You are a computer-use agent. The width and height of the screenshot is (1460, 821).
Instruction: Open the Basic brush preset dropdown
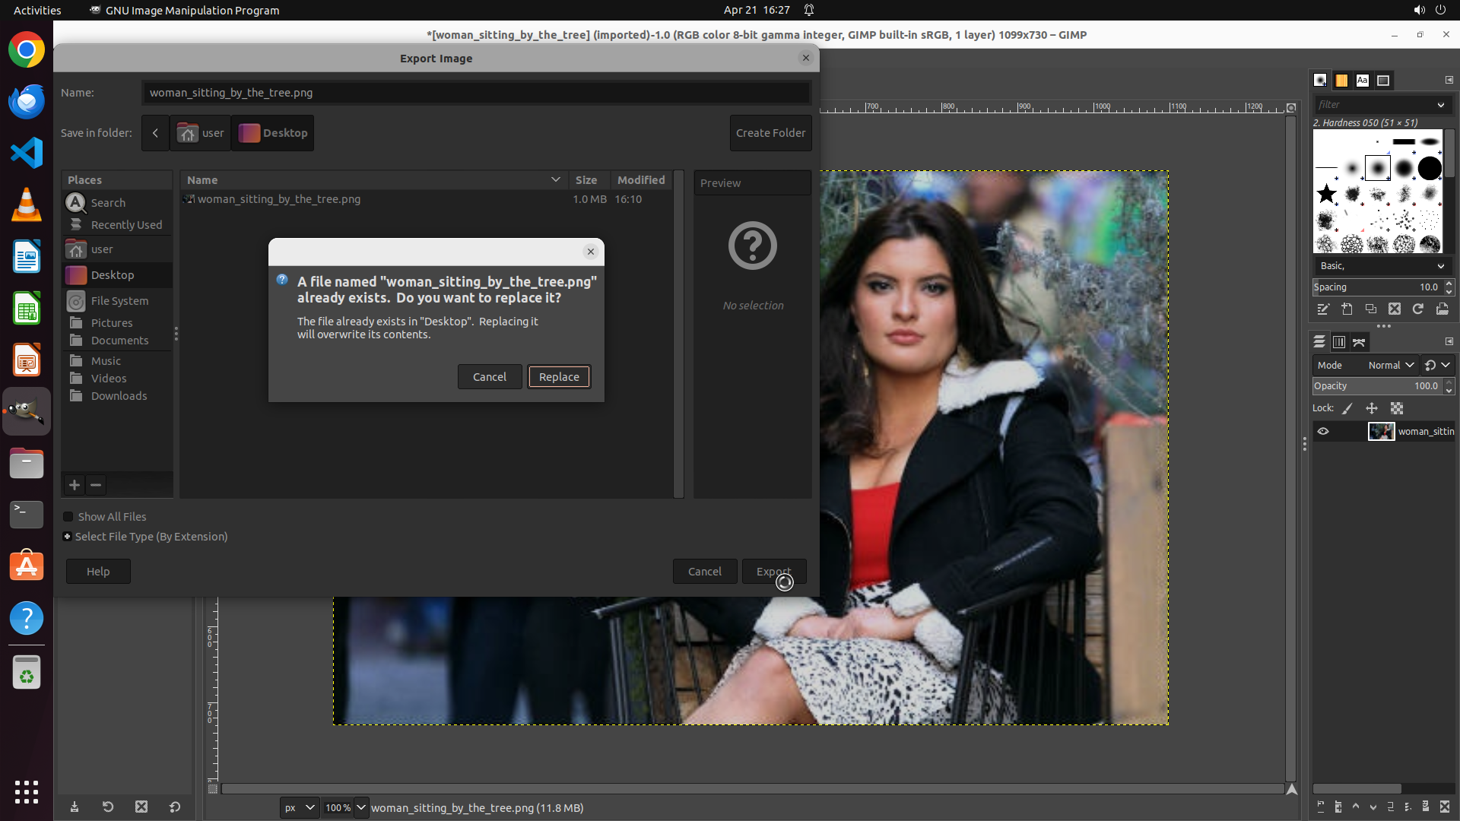click(1382, 265)
